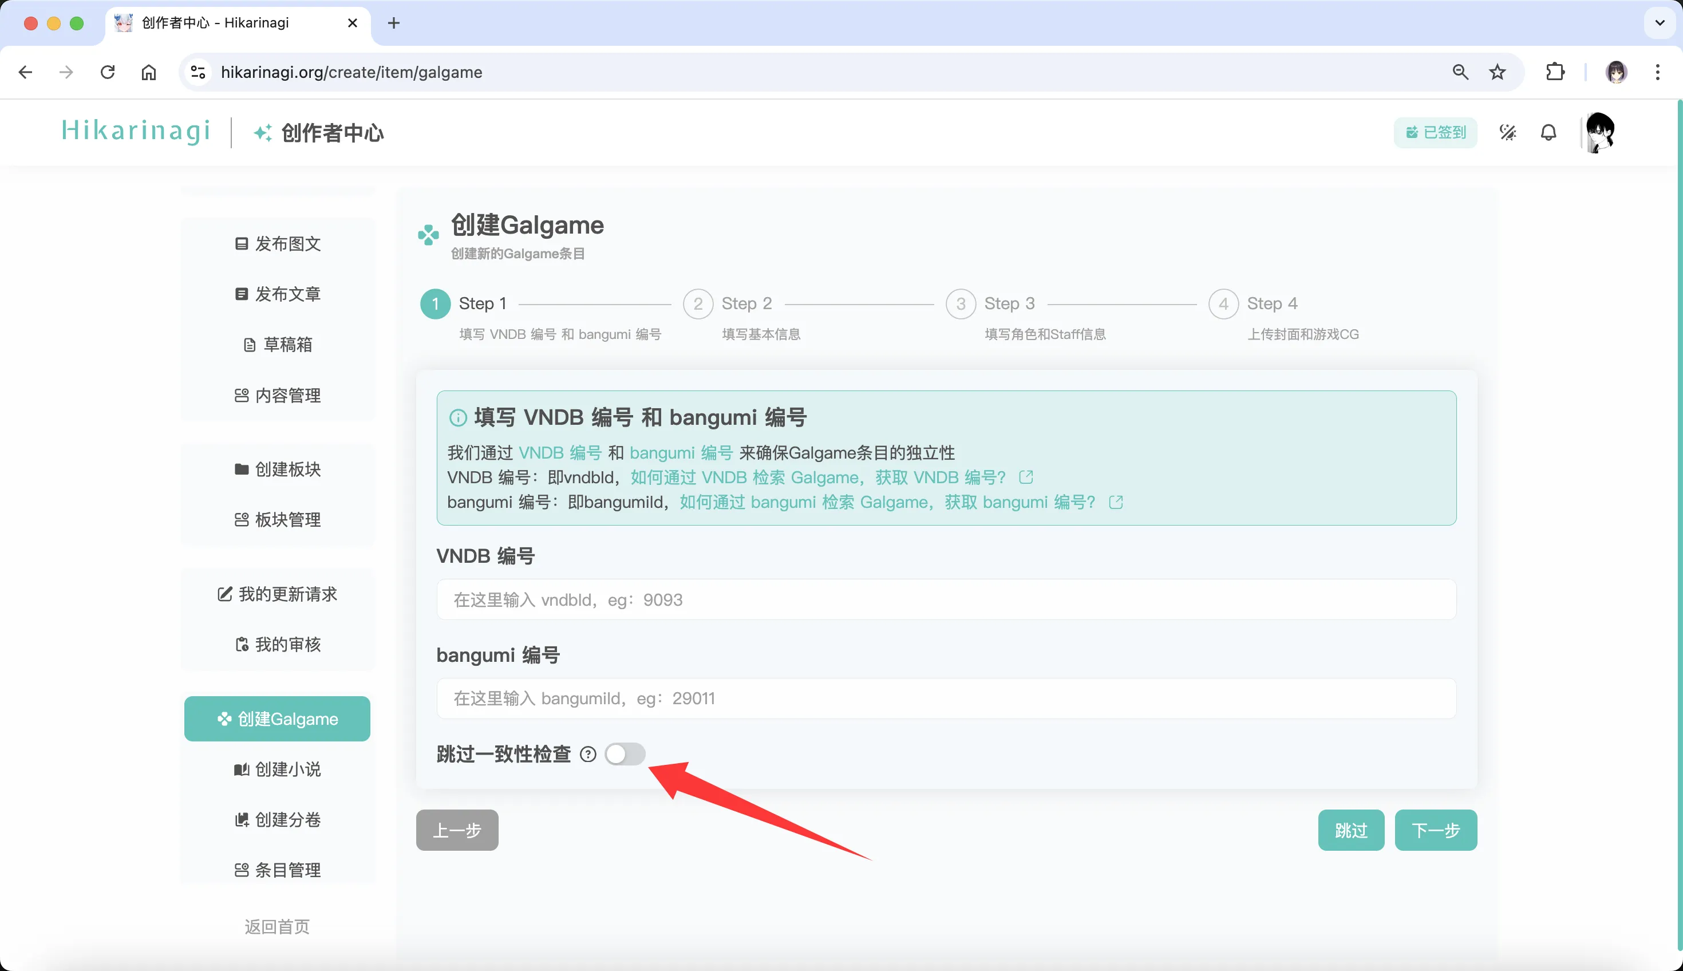This screenshot has height=971, width=1683.
Task: Click external-link icon after the VNDB guide
Action: 1026,477
